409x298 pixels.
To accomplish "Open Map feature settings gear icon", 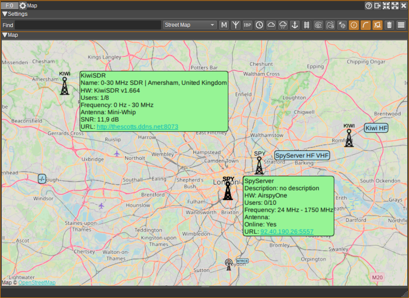I will tap(23, 6).
